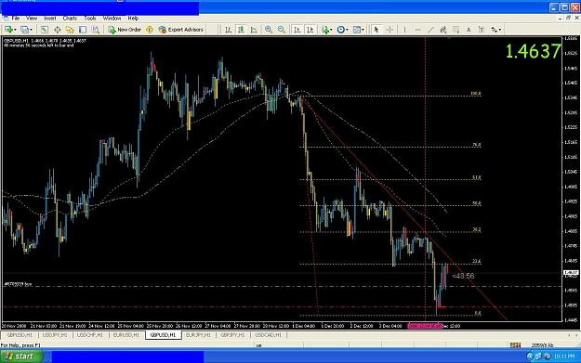The image size is (581, 363).
Task: Open the Strategy Tester icon
Action: click(96, 30)
